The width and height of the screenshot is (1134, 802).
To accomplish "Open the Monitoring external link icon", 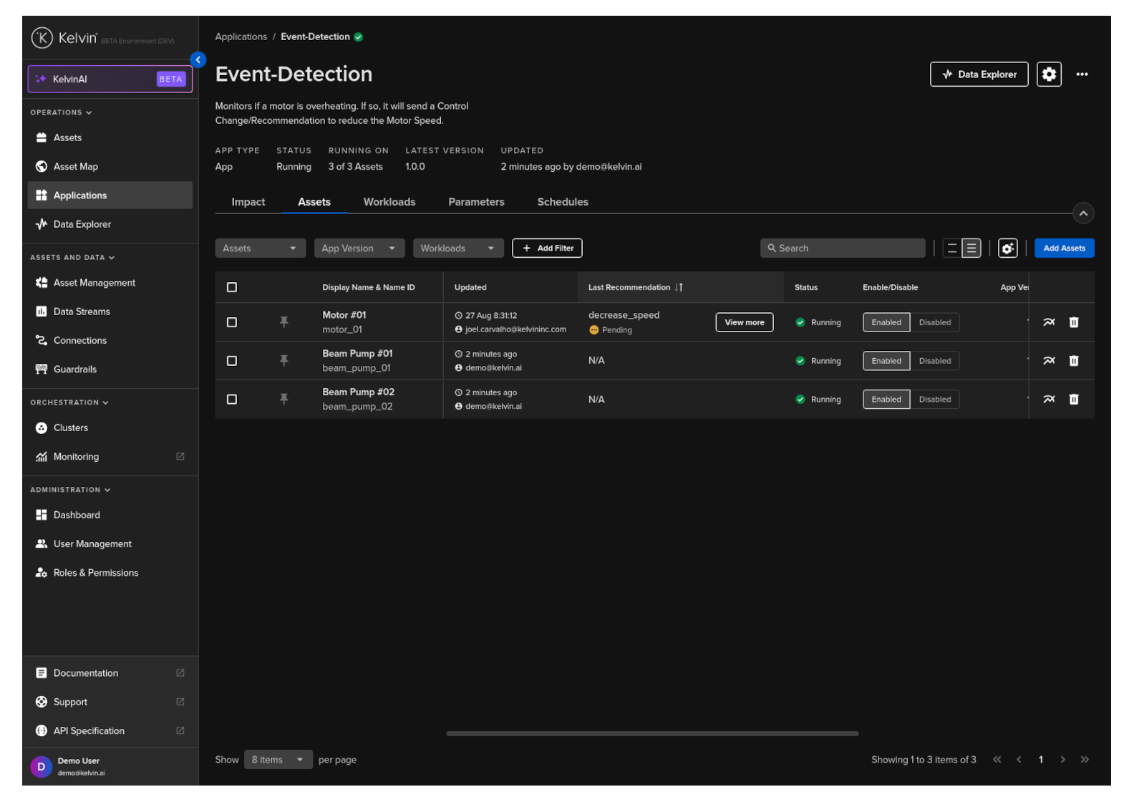I will (x=180, y=457).
